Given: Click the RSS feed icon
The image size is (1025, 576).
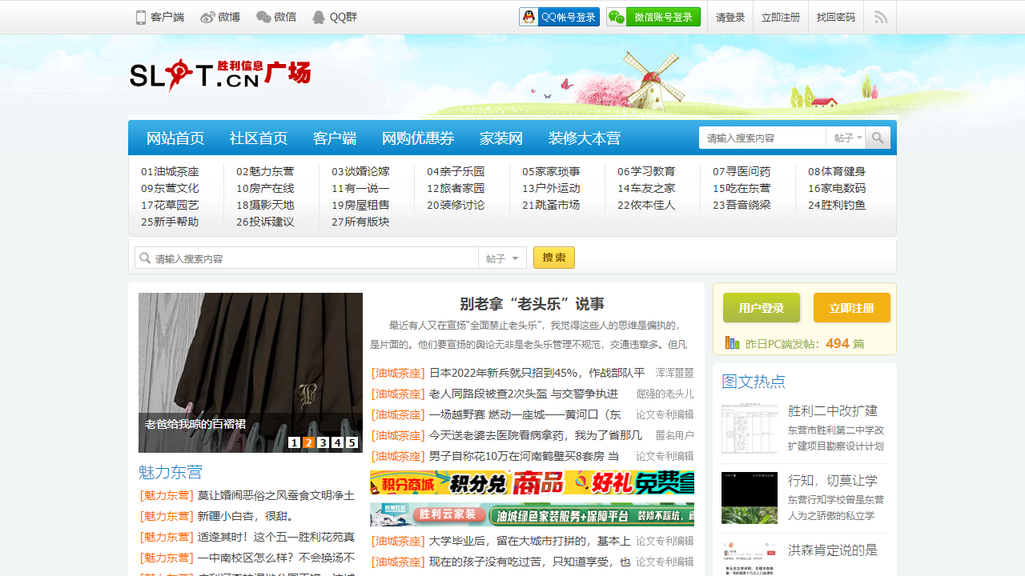Looking at the screenshot, I should (x=881, y=18).
